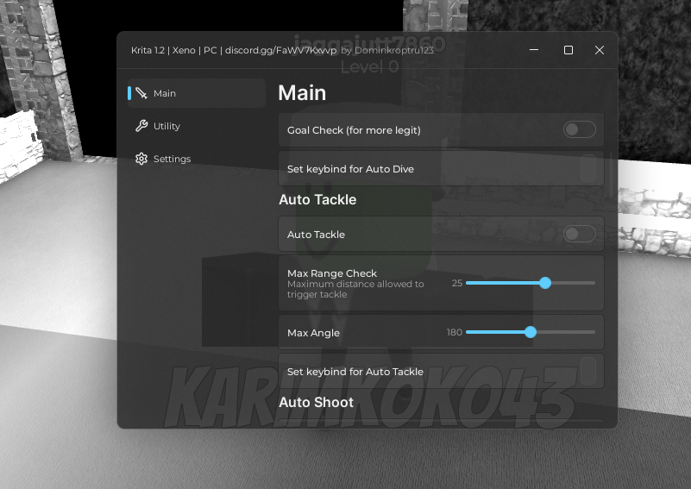Click the 'Max Angle' label
Screen dimensions: 691x489
point(313,333)
